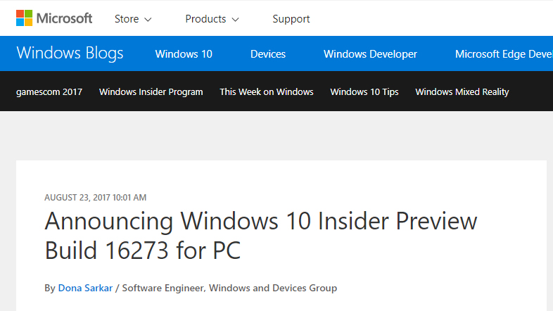
Task: Expand the Products dropdown chevron
Action: pyautogui.click(x=236, y=20)
